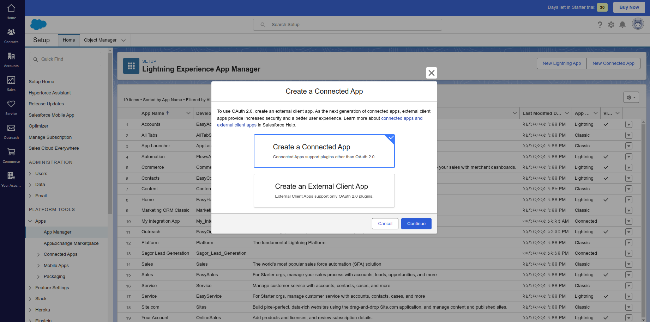Expand Mobile Apps in sidebar tree

38,266
